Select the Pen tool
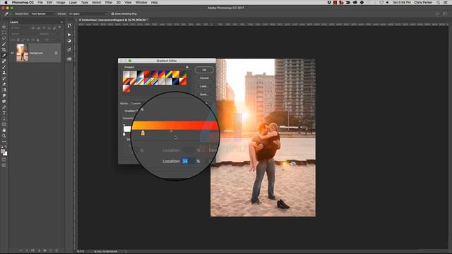This screenshot has width=452, height=254. coord(4,107)
